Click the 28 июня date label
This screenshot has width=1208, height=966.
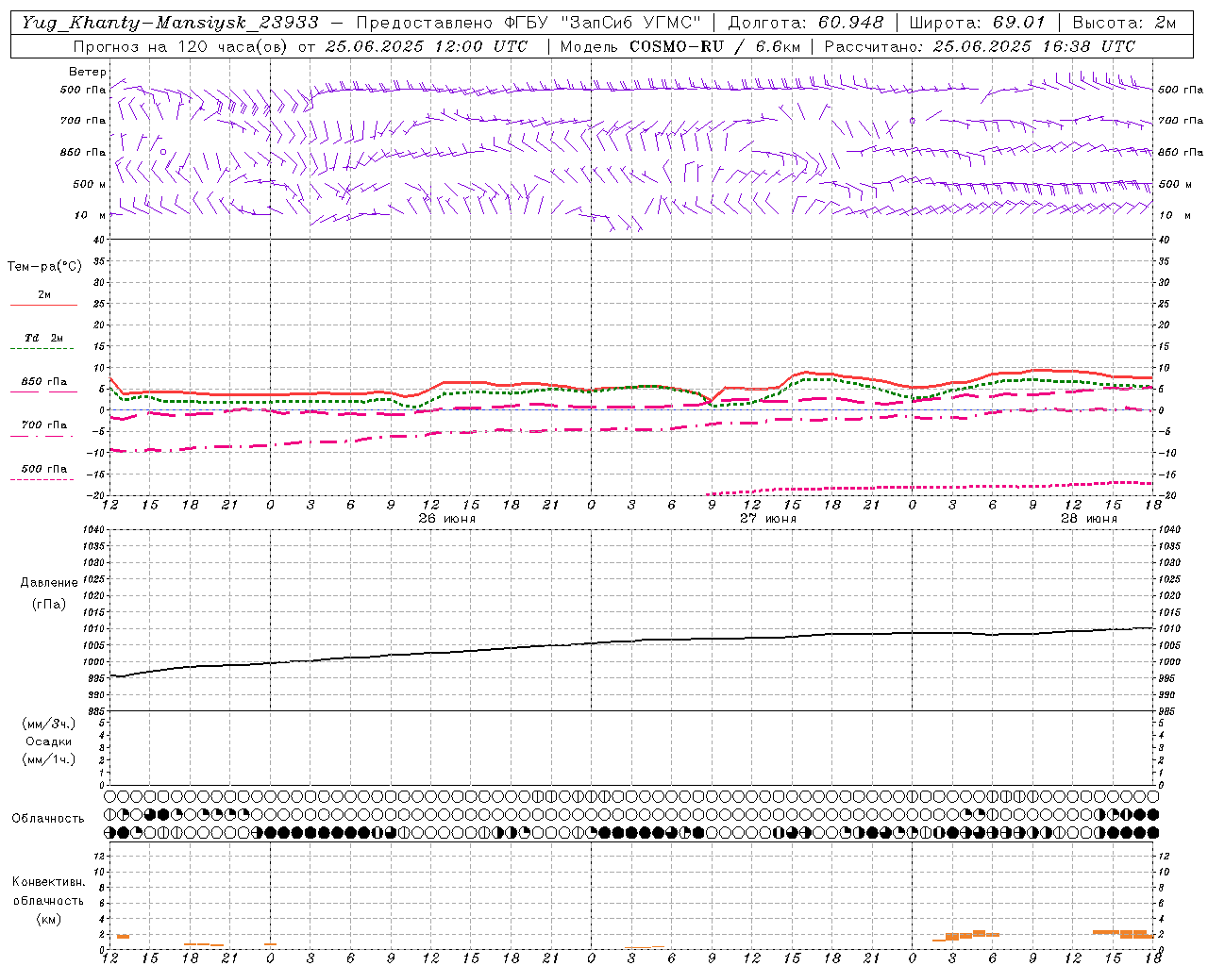1089,519
